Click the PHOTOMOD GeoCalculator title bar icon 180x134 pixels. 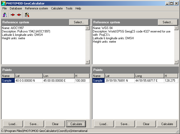3,3
